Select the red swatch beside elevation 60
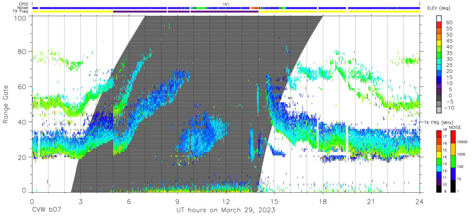Screen dimensions: 472x218 [439, 25]
